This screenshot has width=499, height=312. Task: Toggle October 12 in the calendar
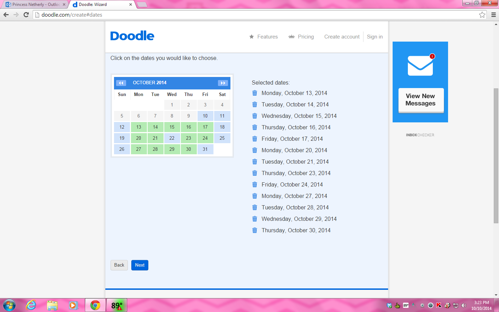[122, 127]
